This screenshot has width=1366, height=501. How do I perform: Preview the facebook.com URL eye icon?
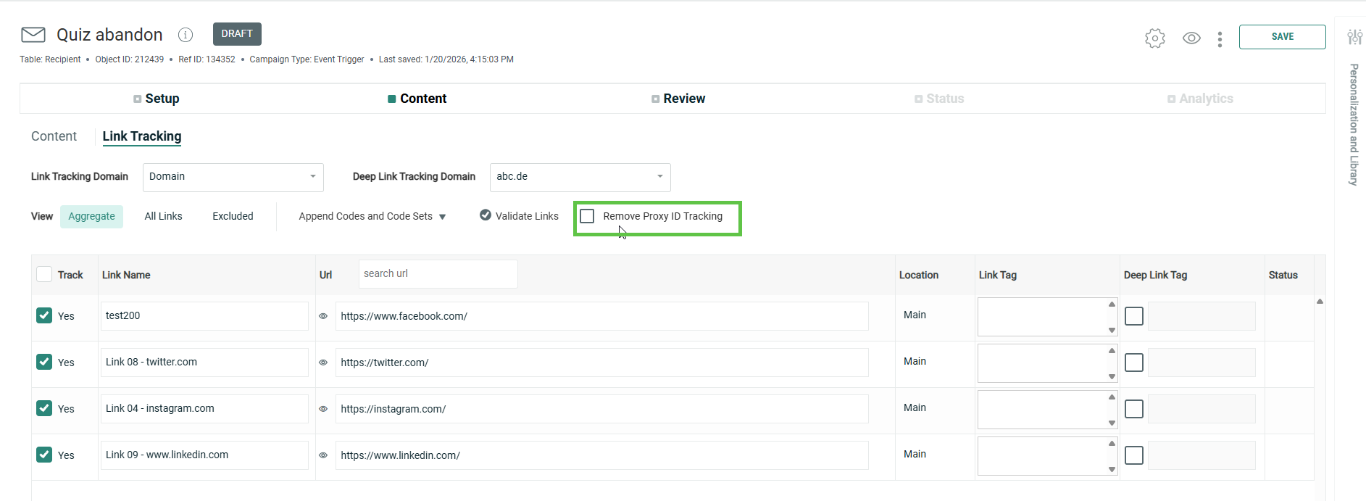tap(323, 316)
